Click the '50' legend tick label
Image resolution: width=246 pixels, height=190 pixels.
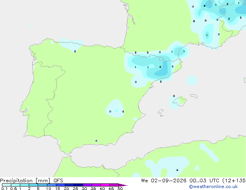[120, 188]
